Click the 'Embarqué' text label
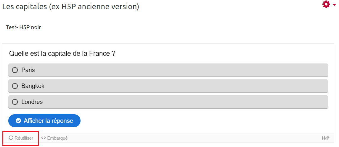339x147 pixels. (x=57, y=138)
